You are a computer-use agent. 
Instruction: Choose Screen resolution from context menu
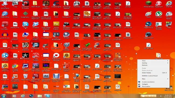click(x=153, y=82)
